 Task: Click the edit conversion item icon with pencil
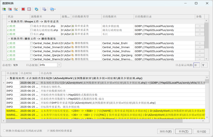pos(16,9)
